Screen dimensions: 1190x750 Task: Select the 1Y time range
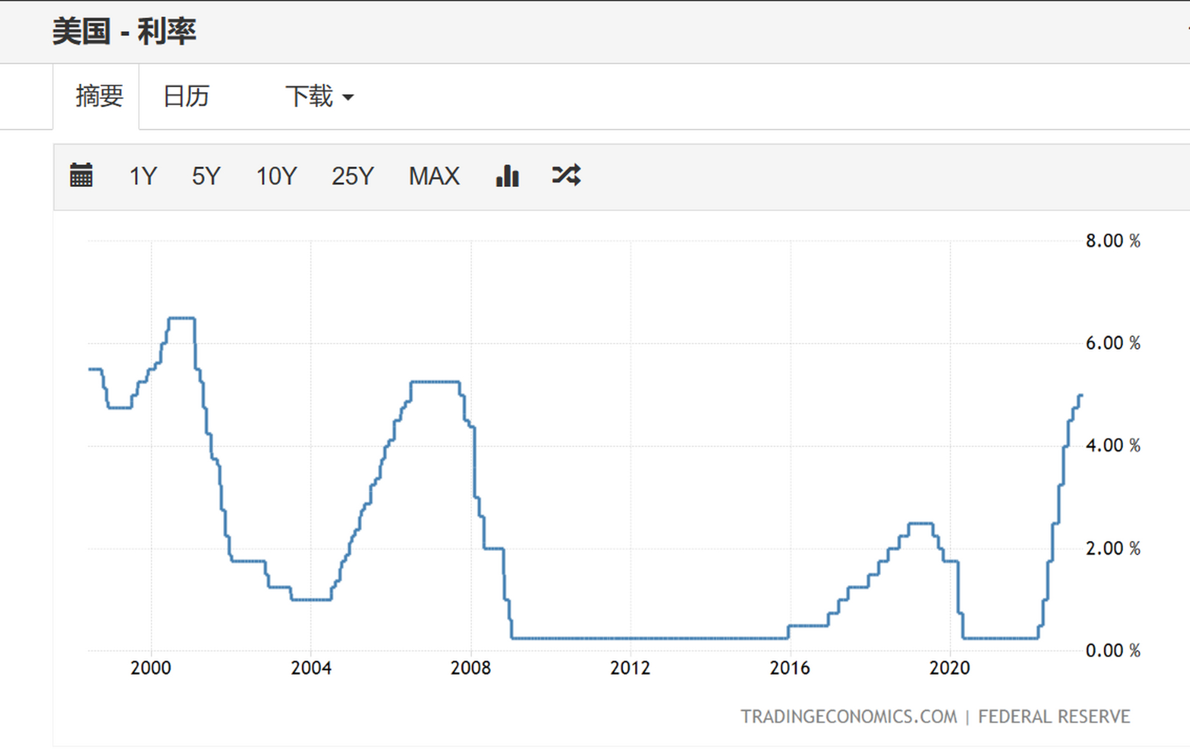pos(143,176)
